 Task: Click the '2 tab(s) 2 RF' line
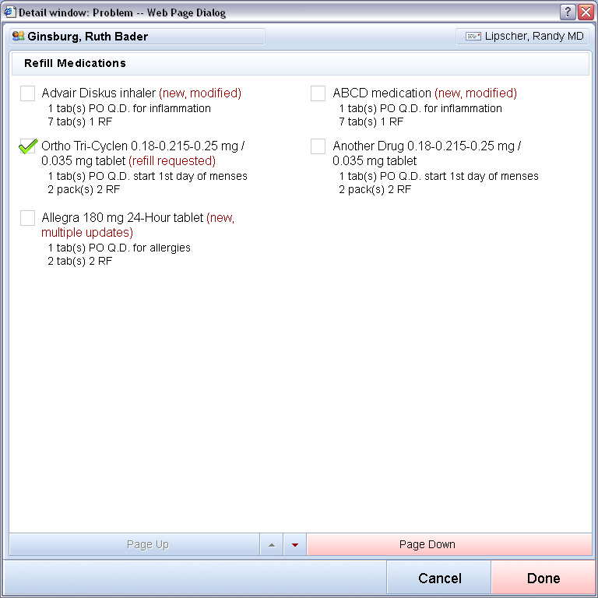(x=79, y=262)
